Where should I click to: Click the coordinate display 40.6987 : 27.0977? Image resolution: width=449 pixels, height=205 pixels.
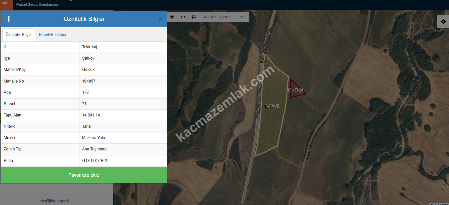[x=217, y=17]
